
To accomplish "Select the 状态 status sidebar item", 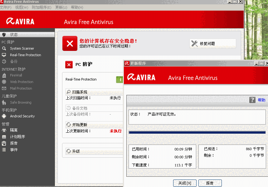I will (x=27, y=35).
